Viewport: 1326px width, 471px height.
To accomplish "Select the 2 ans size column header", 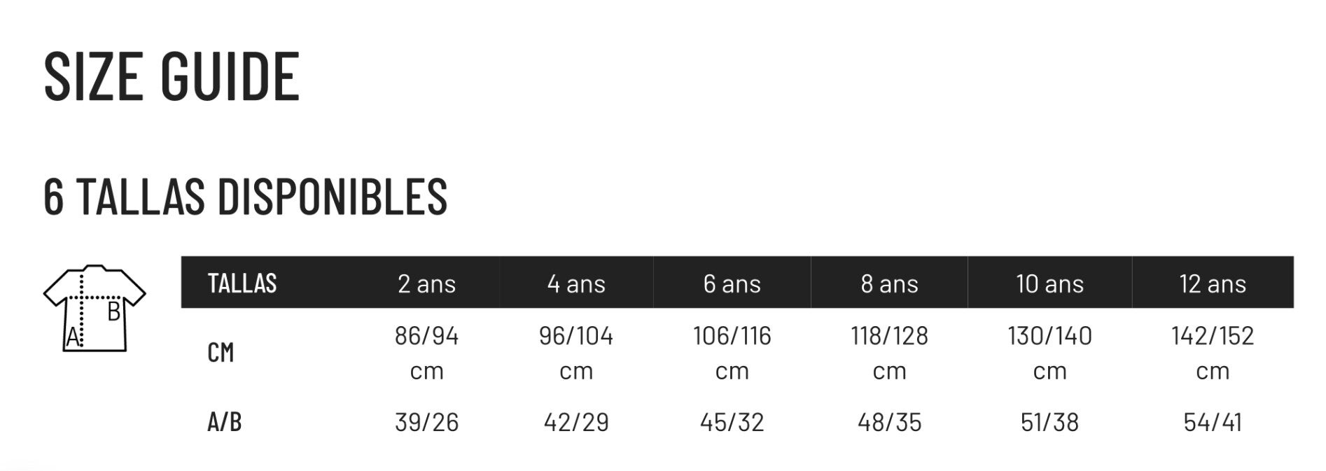I will [x=426, y=283].
